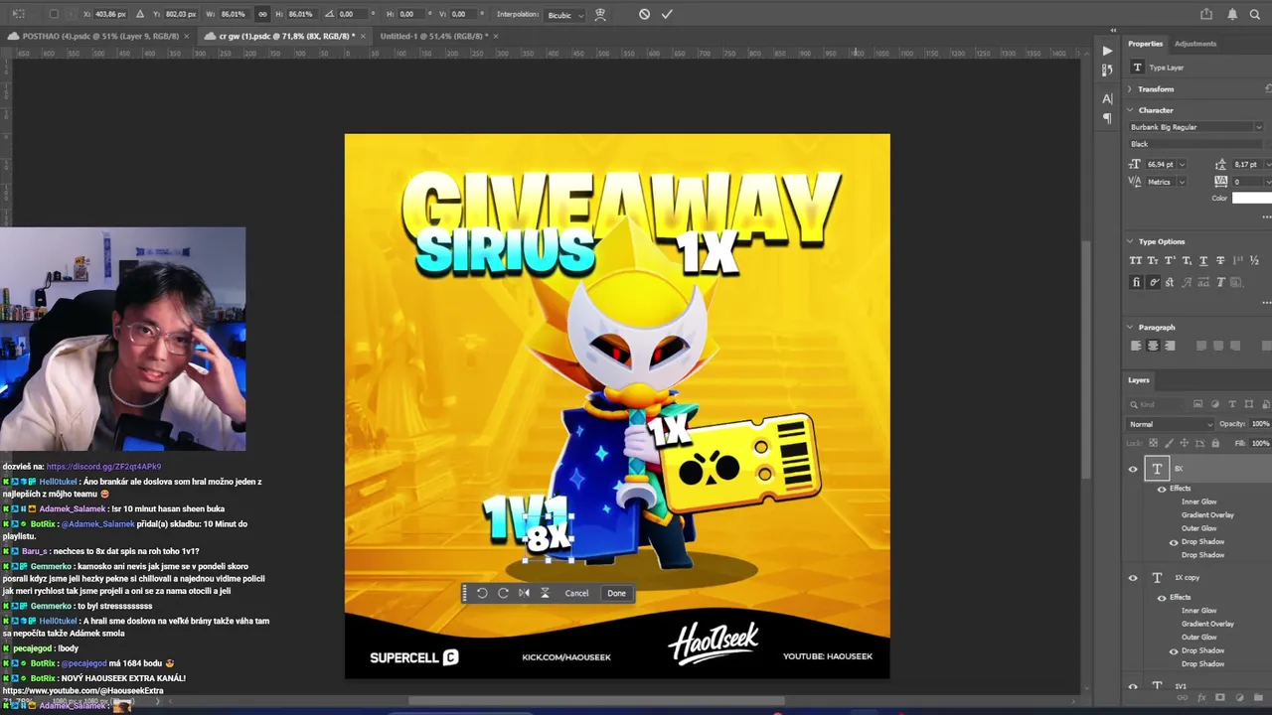Toggle standard ligatures (fi) button

(1136, 282)
